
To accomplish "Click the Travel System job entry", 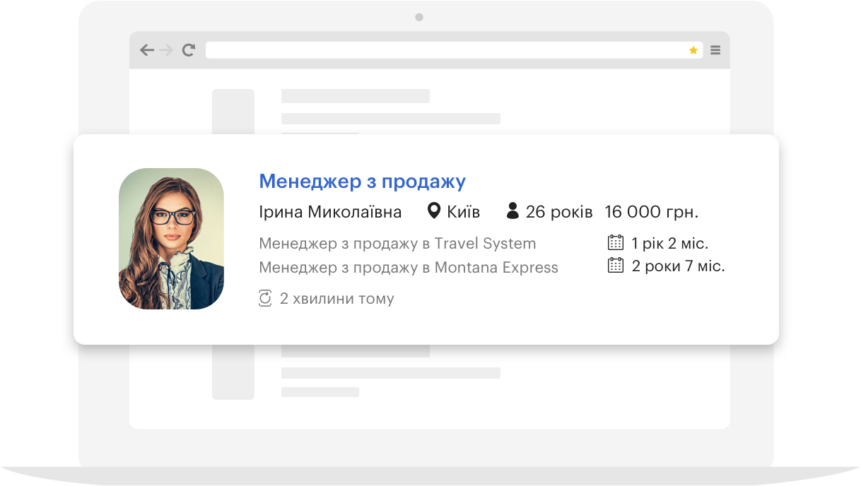I will pyautogui.click(x=397, y=244).
